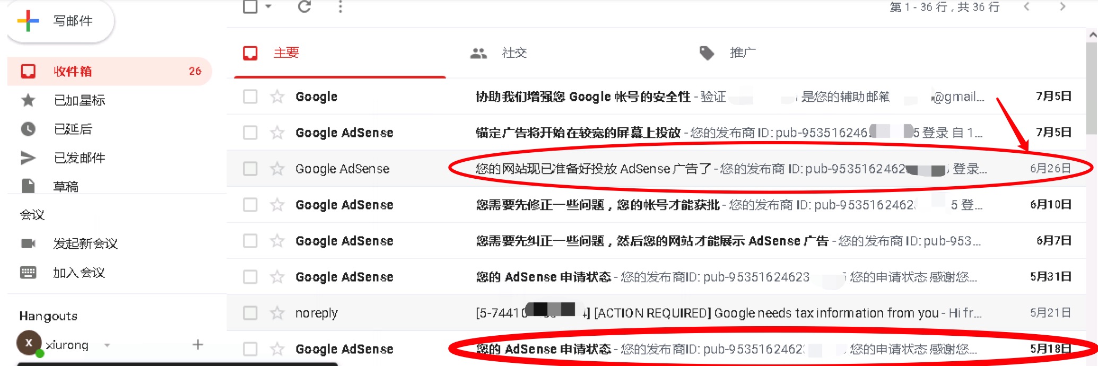1098x366 pixels.
Task: Star the June 10 您需要先修正 email
Action: (x=277, y=205)
